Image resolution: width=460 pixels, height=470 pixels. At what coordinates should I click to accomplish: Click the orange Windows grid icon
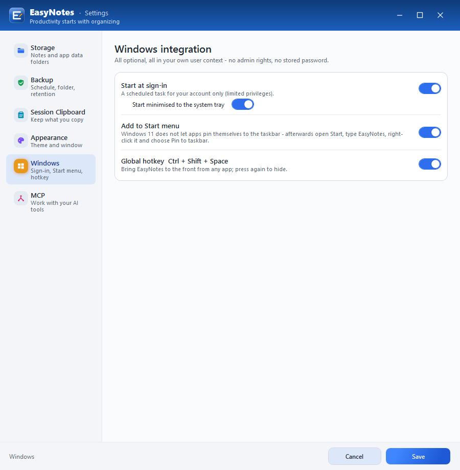[20, 166]
